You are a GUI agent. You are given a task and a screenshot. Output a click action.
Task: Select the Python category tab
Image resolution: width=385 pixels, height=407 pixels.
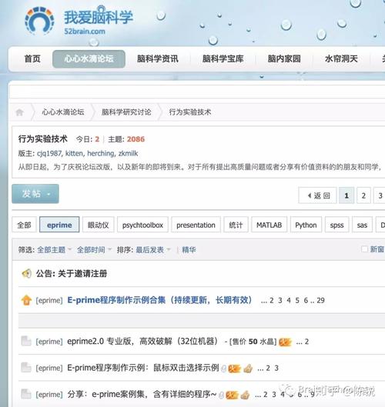click(306, 225)
